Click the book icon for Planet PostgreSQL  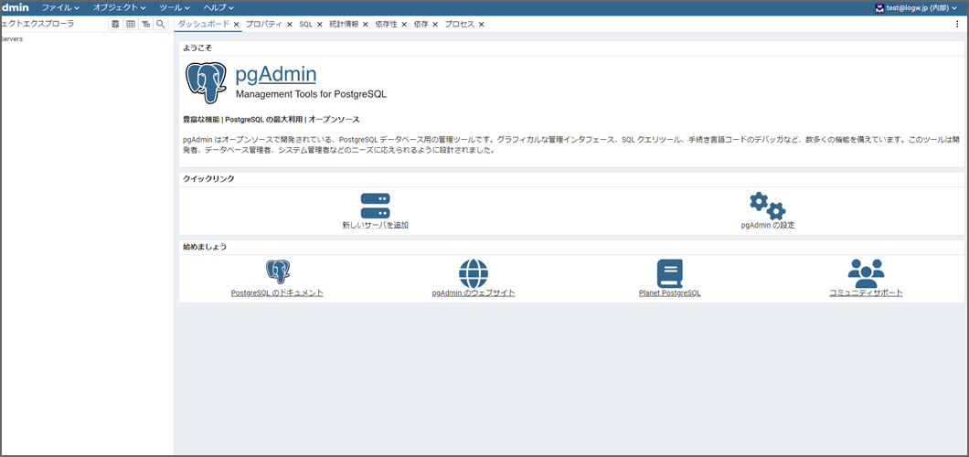pos(669,272)
